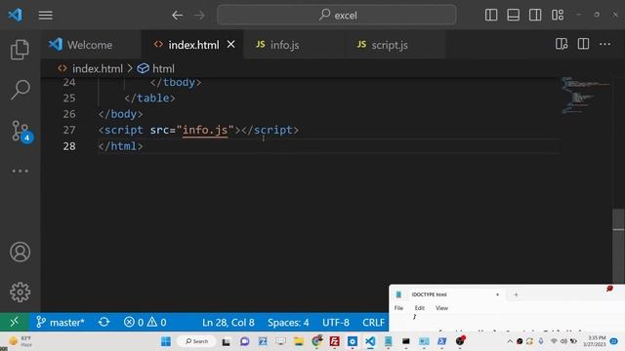Open the remote window indicator
Viewport: 625px width, 351px height.
[x=14, y=322]
